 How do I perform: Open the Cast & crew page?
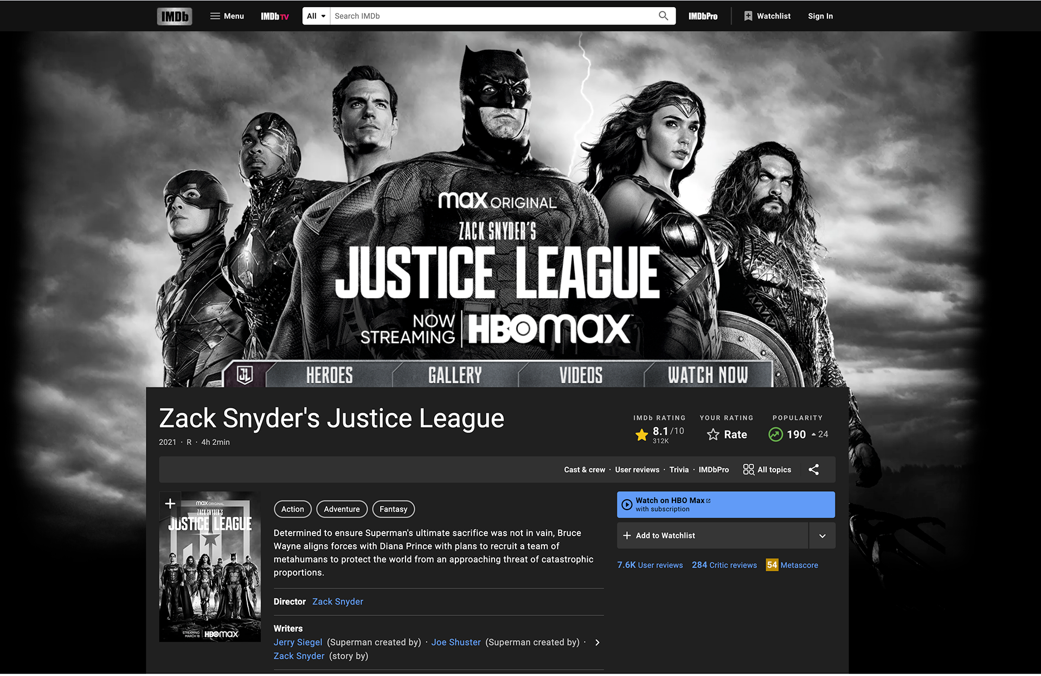(x=584, y=470)
